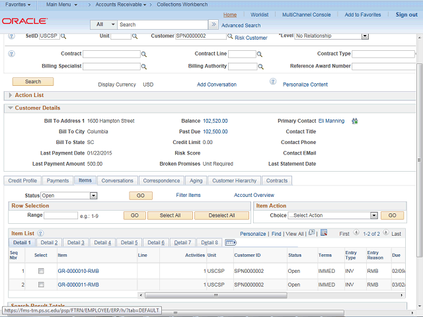Collapse the Customer Details section

[10, 108]
